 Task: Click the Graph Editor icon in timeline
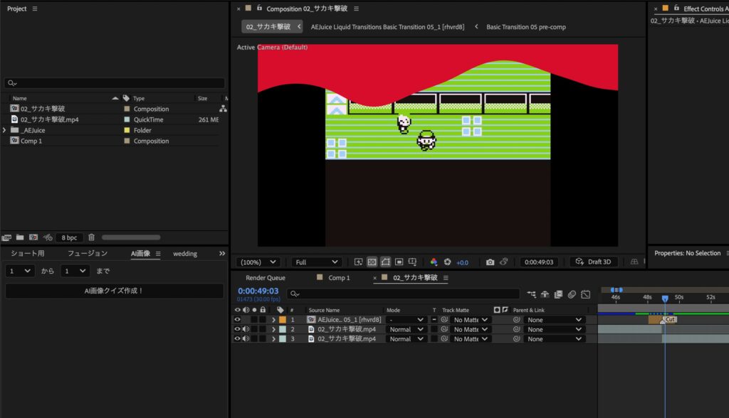click(x=585, y=294)
